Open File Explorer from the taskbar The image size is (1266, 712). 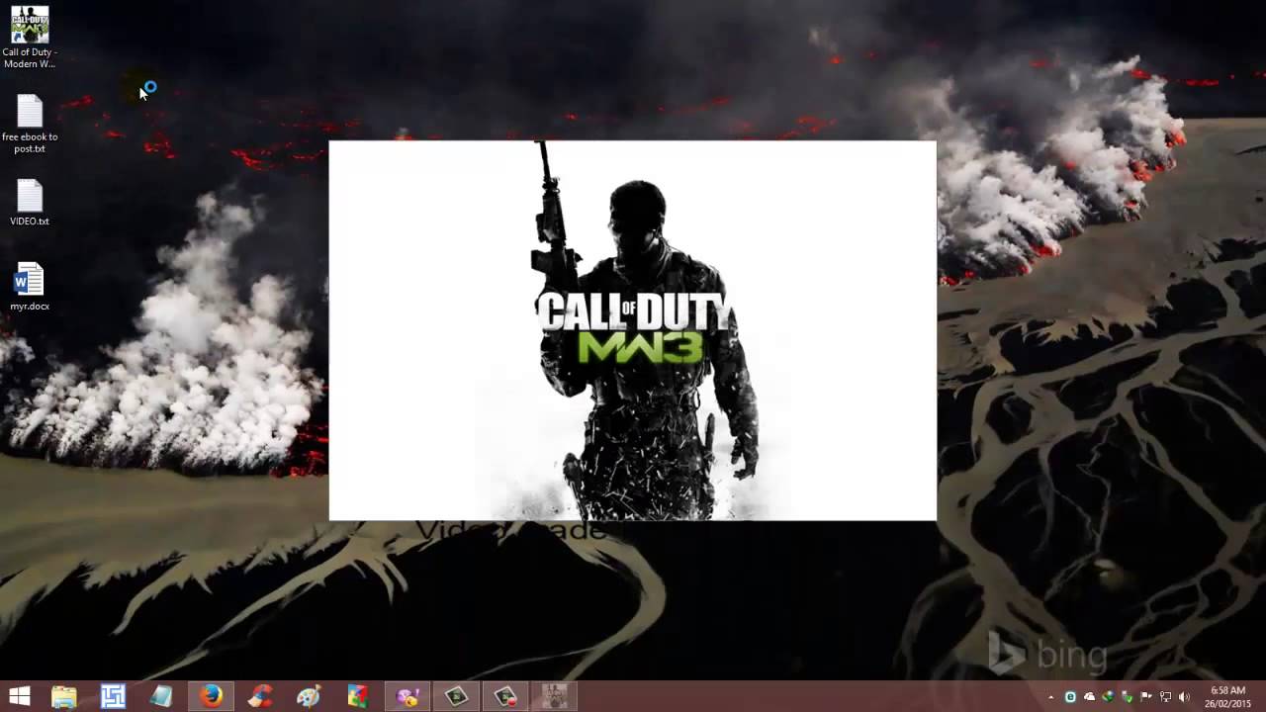64,696
